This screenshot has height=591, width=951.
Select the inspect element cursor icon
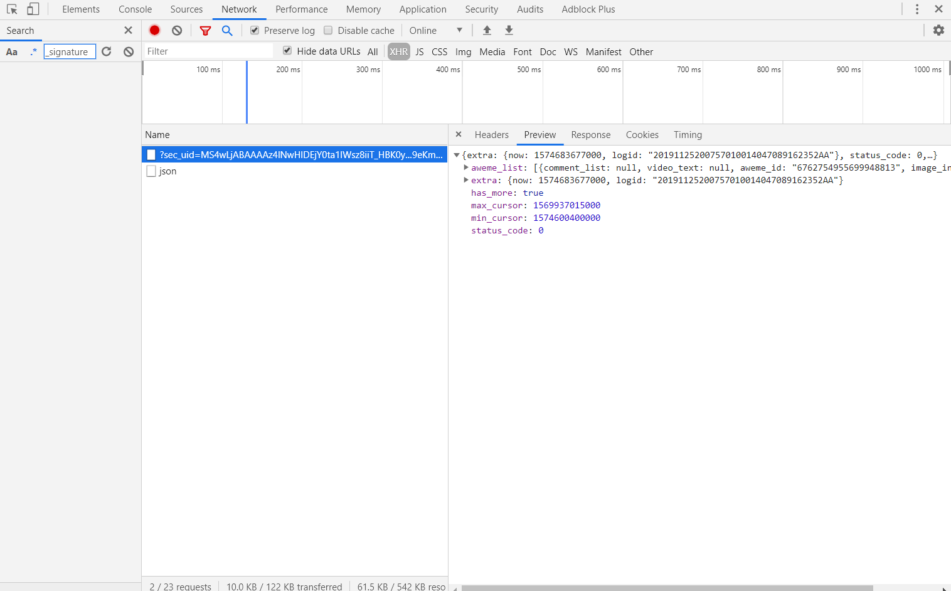tap(12, 9)
